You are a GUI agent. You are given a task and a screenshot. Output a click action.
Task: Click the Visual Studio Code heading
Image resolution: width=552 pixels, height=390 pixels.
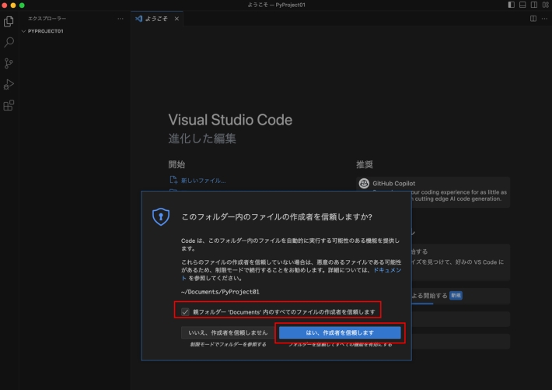pos(230,120)
